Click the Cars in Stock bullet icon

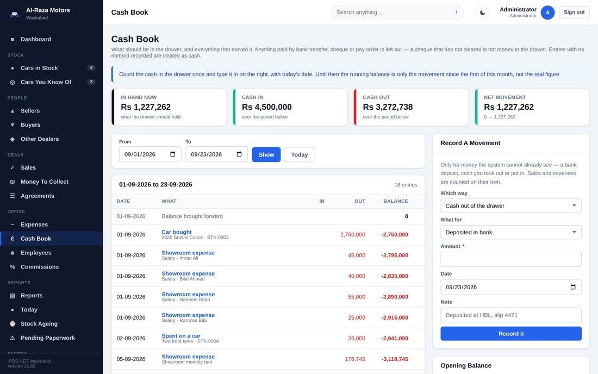[12, 68]
